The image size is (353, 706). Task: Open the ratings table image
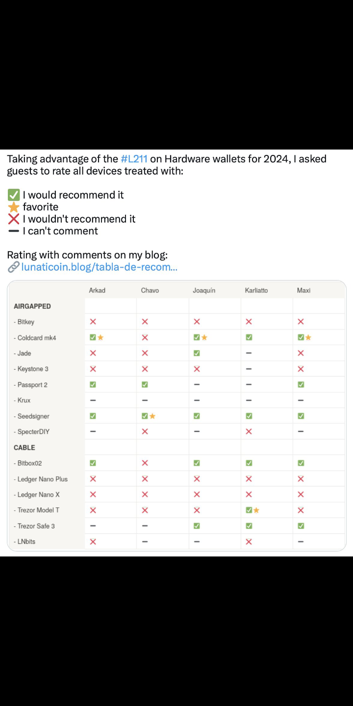[176, 416]
